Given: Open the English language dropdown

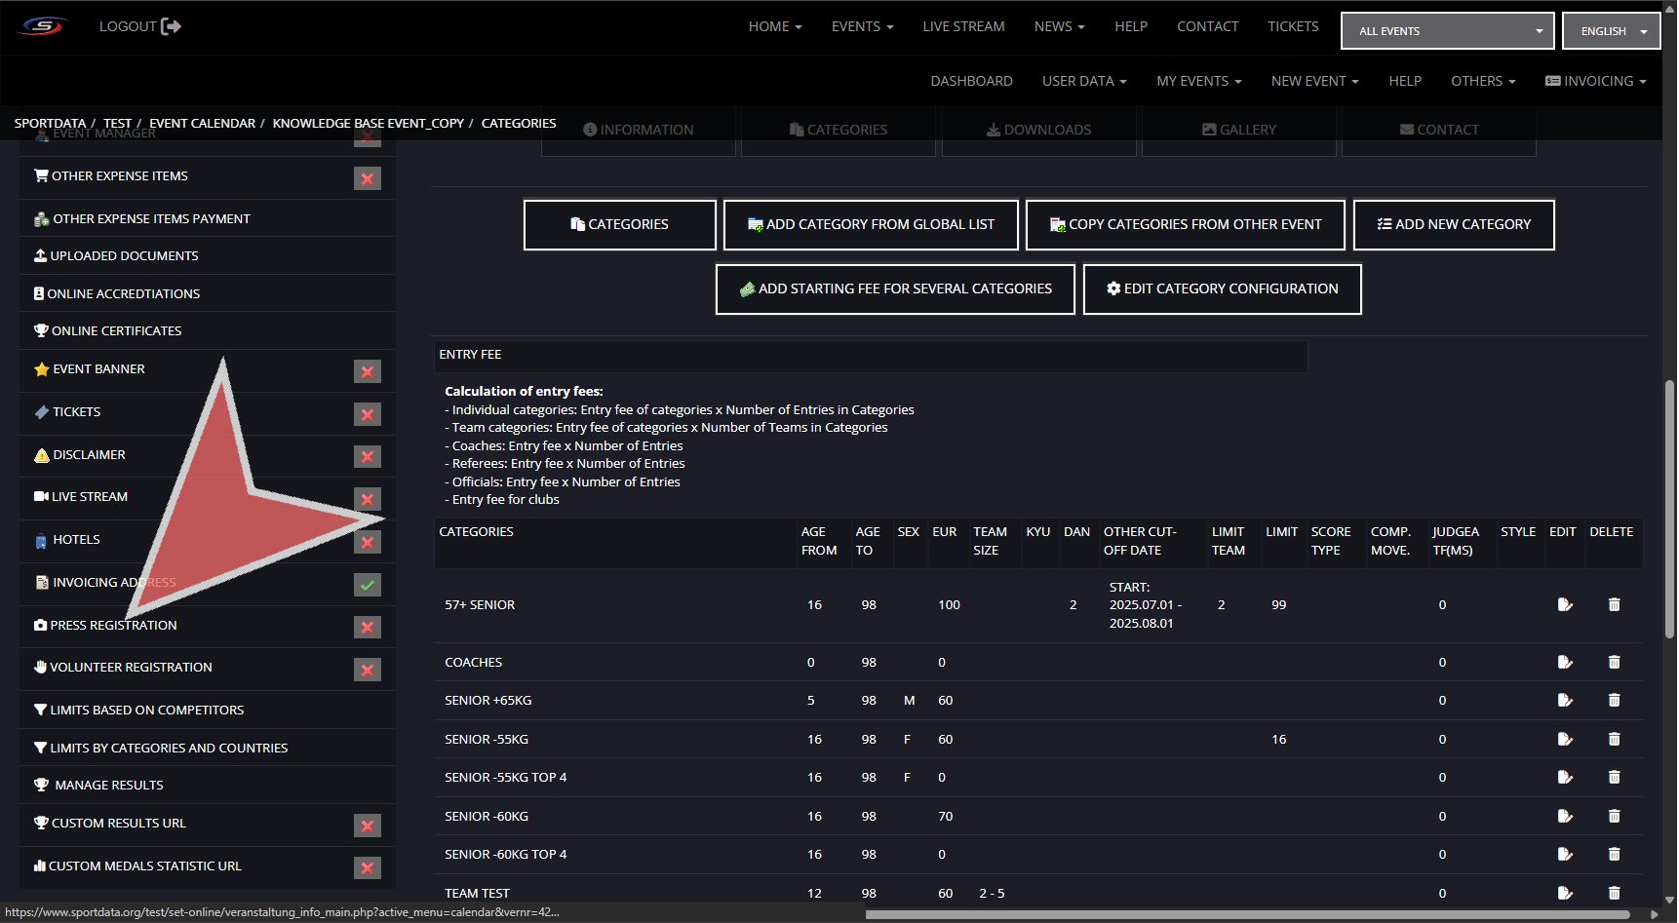Looking at the screenshot, I should pos(1611,31).
